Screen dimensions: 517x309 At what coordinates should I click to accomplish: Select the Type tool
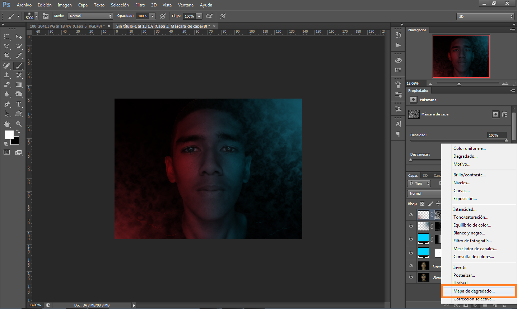click(19, 104)
